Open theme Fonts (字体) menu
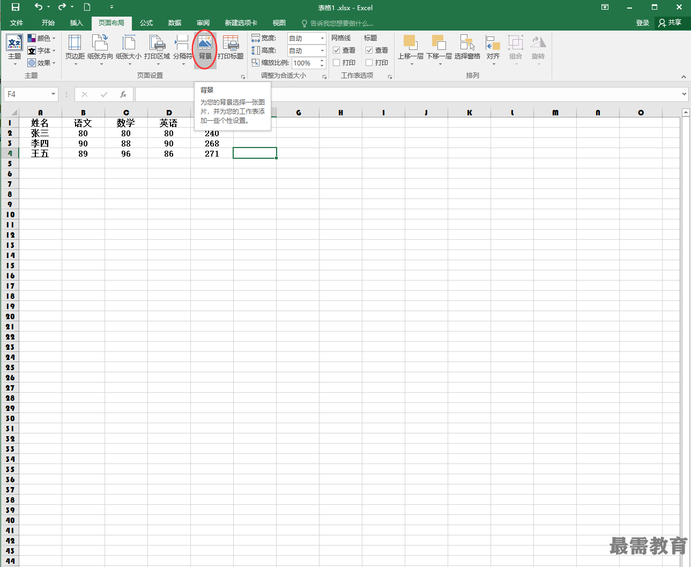 coord(42,50)
